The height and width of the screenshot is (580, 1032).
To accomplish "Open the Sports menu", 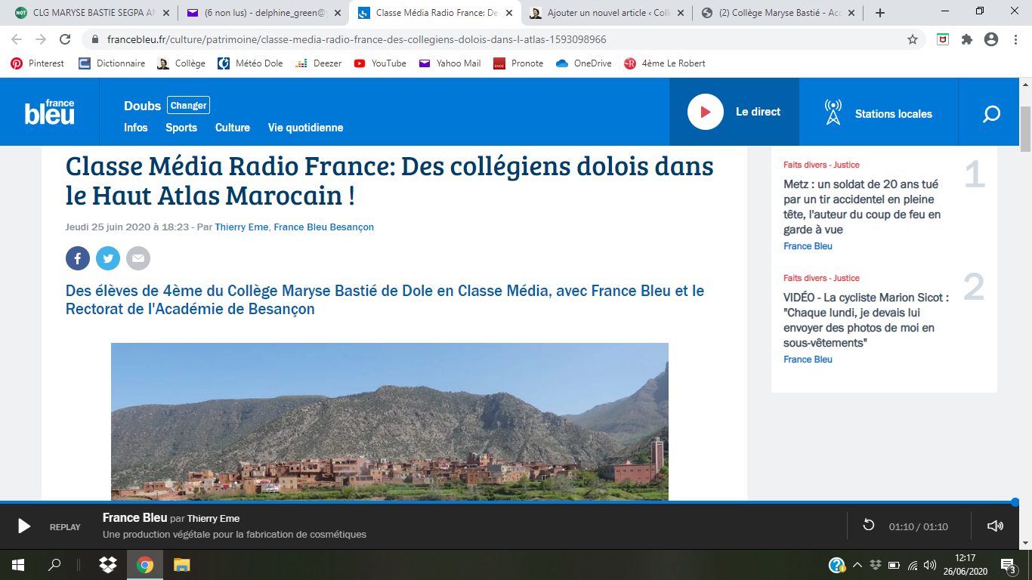I will point(181,128).
